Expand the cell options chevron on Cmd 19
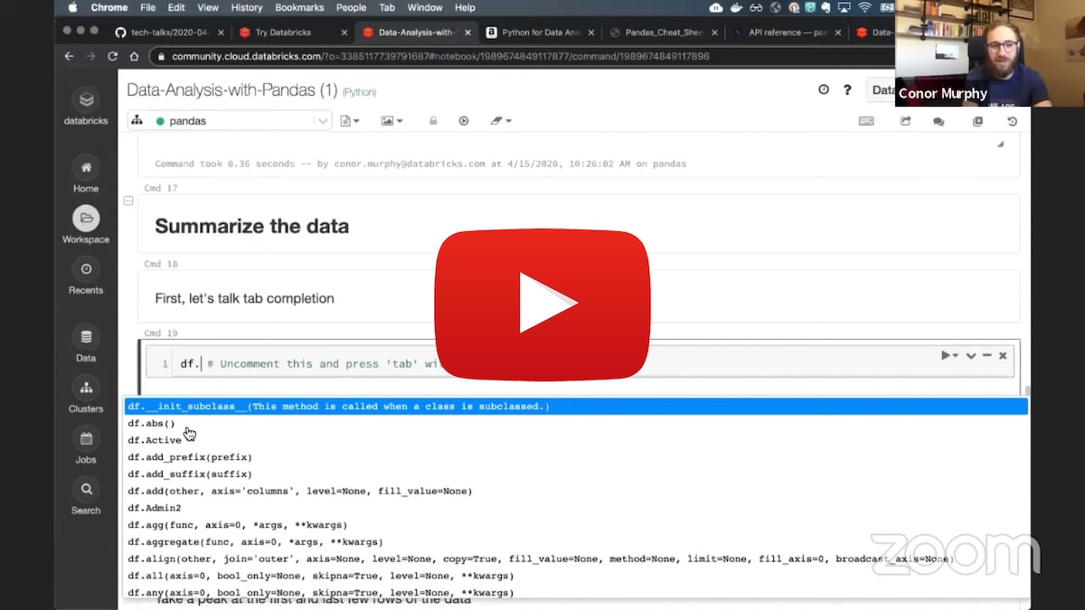 pyautogui.click(x=971, y=356)
